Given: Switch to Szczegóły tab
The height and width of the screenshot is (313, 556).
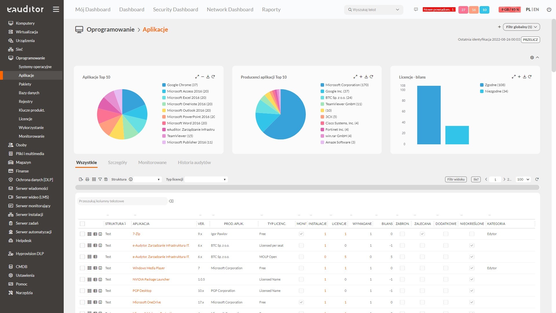Looking at the screenshot, I should [x=117, y=163].
